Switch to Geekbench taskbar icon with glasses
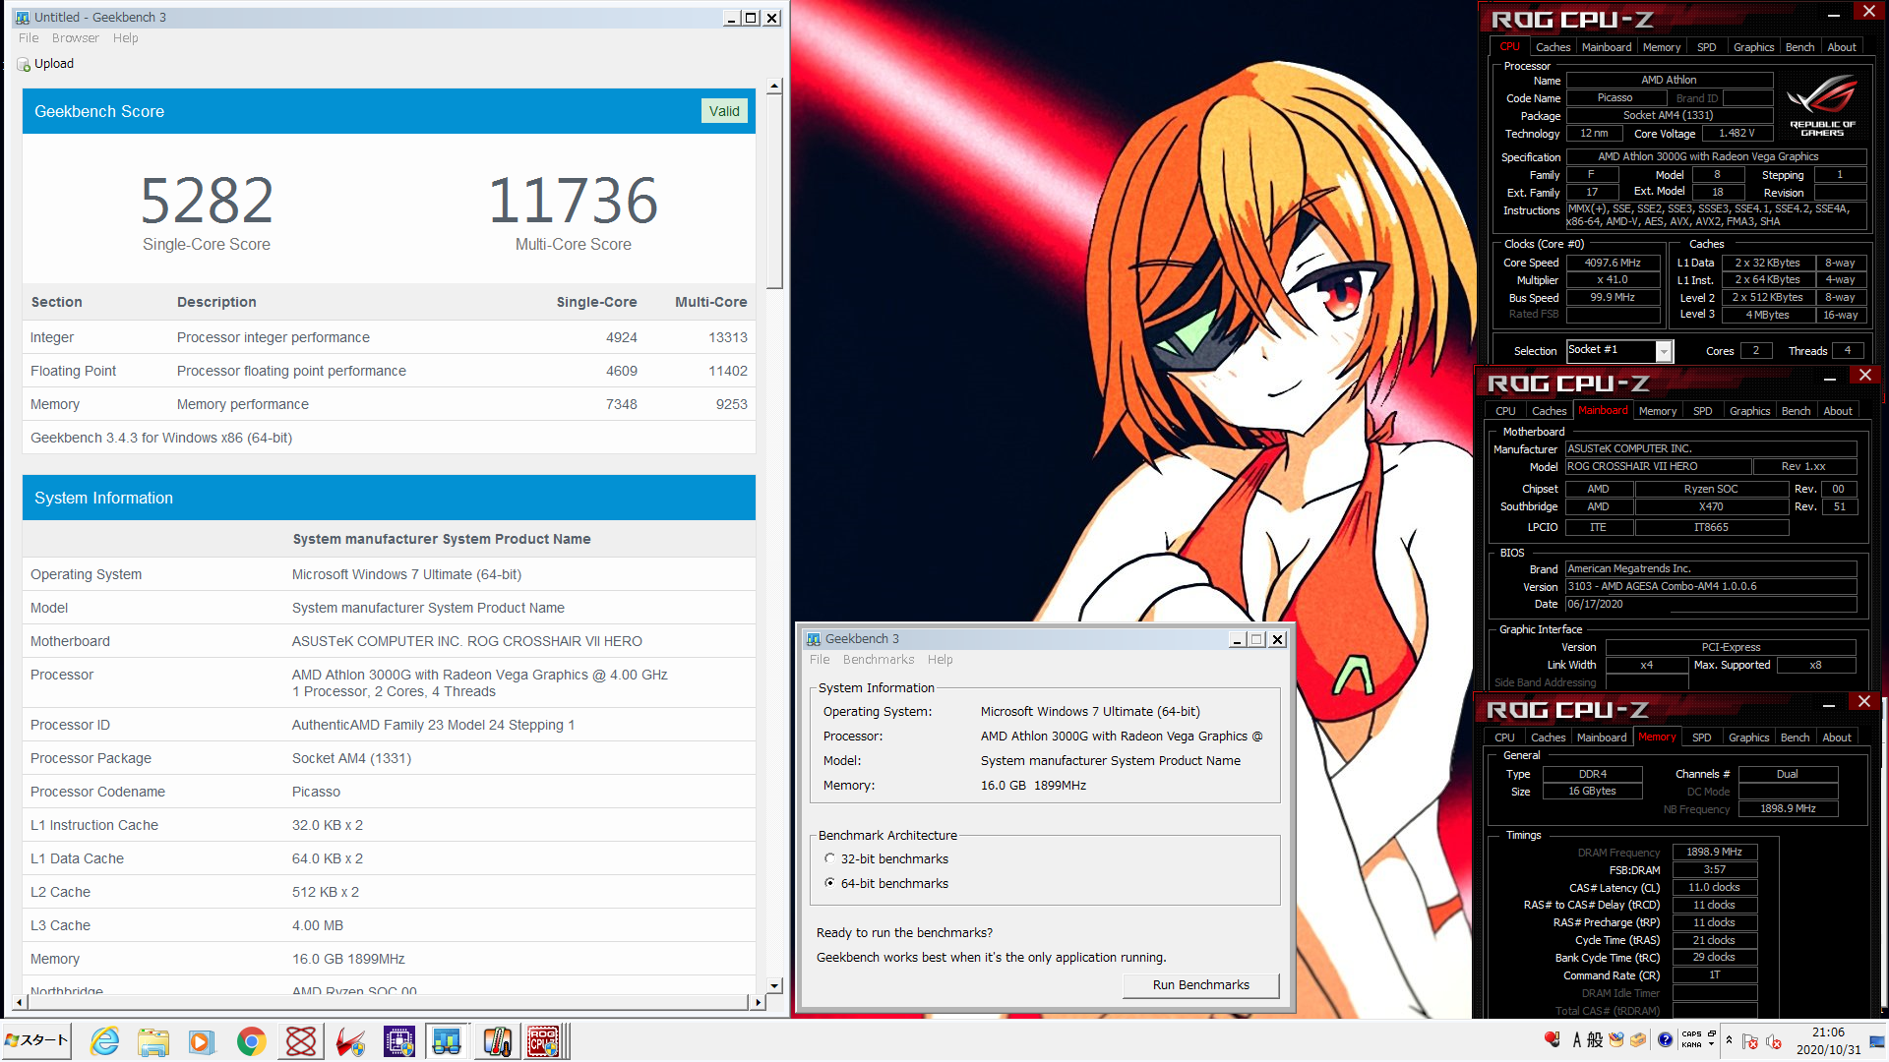This screenshot has height=1062, width=1889. coord(447,1041)
